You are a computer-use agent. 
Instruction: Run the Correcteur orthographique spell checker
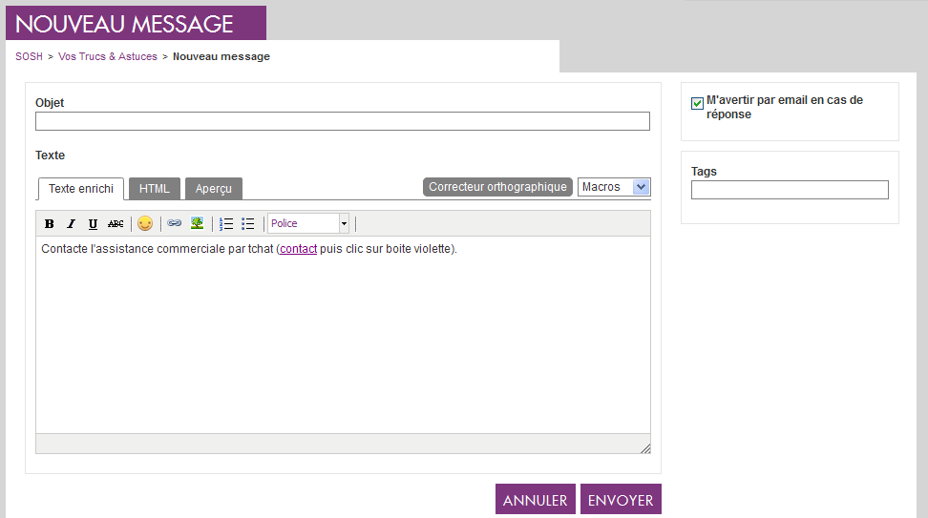[497, 187]
